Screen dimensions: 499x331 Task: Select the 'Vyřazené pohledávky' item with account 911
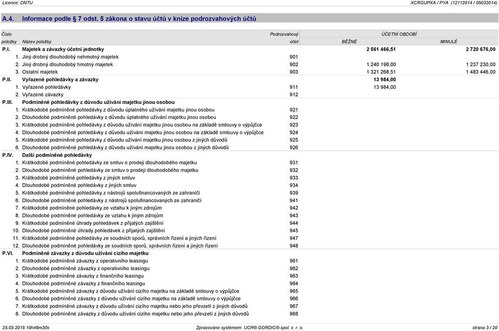(x=46, y=87)
